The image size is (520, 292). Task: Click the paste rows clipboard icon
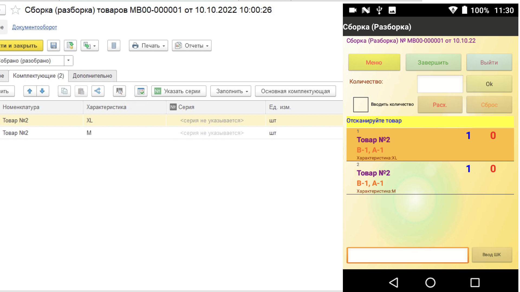(x=81, y=91)
